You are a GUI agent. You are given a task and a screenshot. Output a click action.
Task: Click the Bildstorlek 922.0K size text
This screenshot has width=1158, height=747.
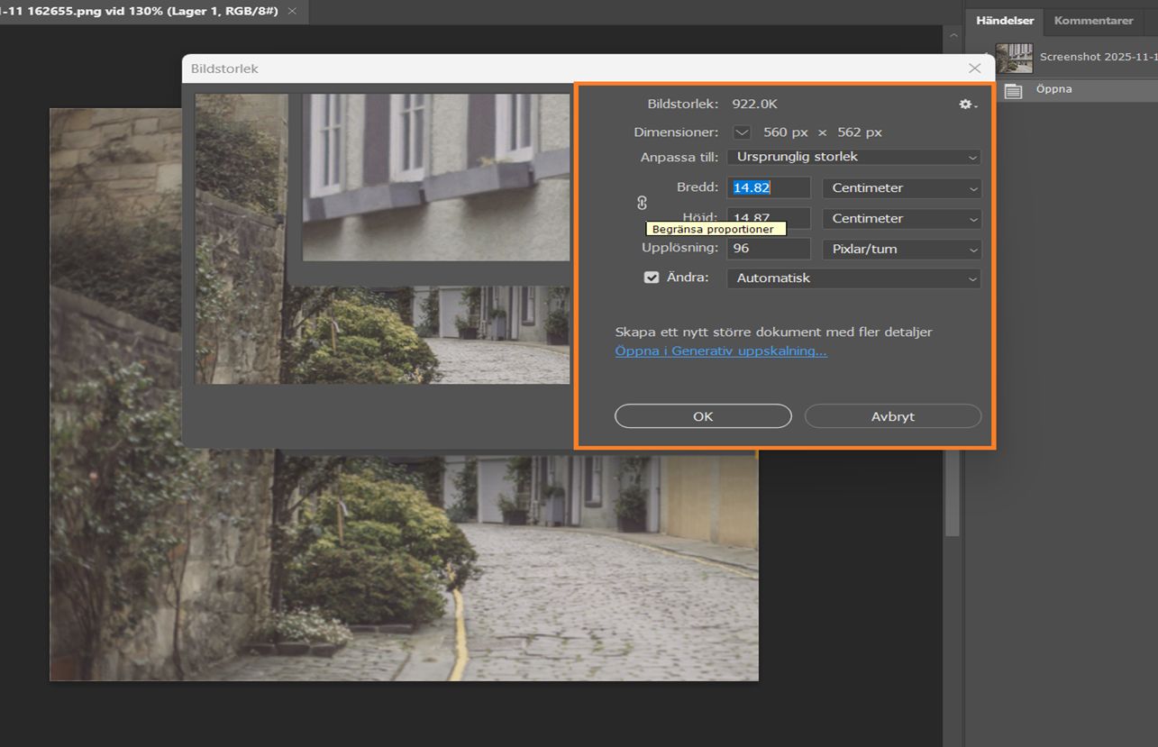[753, 105]
